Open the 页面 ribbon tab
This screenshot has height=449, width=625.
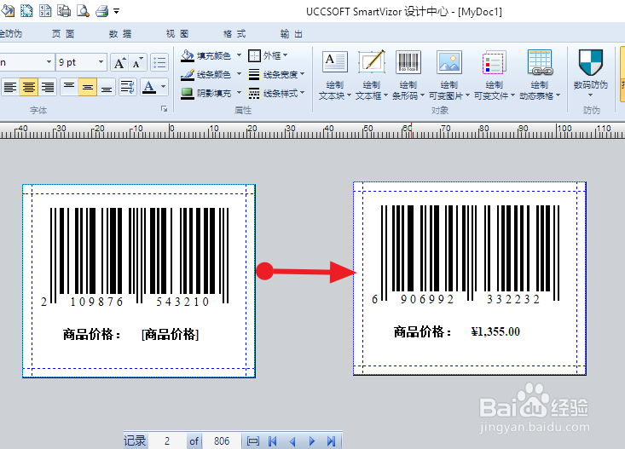point(63,34)
